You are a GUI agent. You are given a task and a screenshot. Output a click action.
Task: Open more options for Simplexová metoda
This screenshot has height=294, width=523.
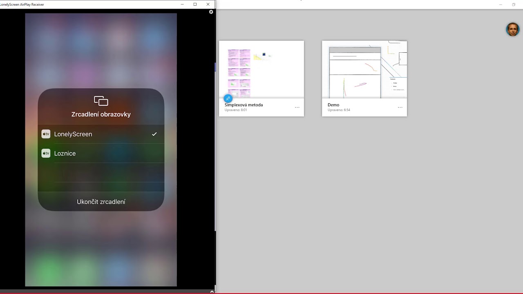[x=297, y=107]
